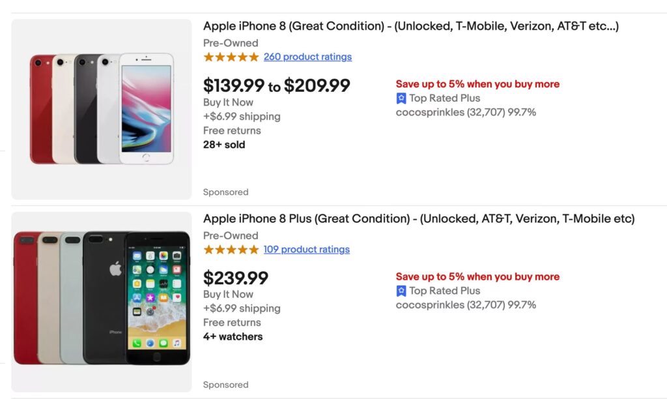The width and height of the screenshot is (667, 399).
Task: Click the first Save up to 5% offer text
Action: click(477, 84)
